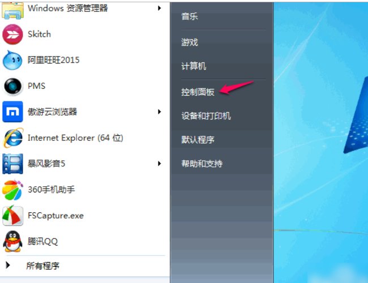Image resolution: width=368 pixels, height=283 pixels.
Task: Click the 阿里旺旺2015 label text
Action: click(x=54, y=60)
